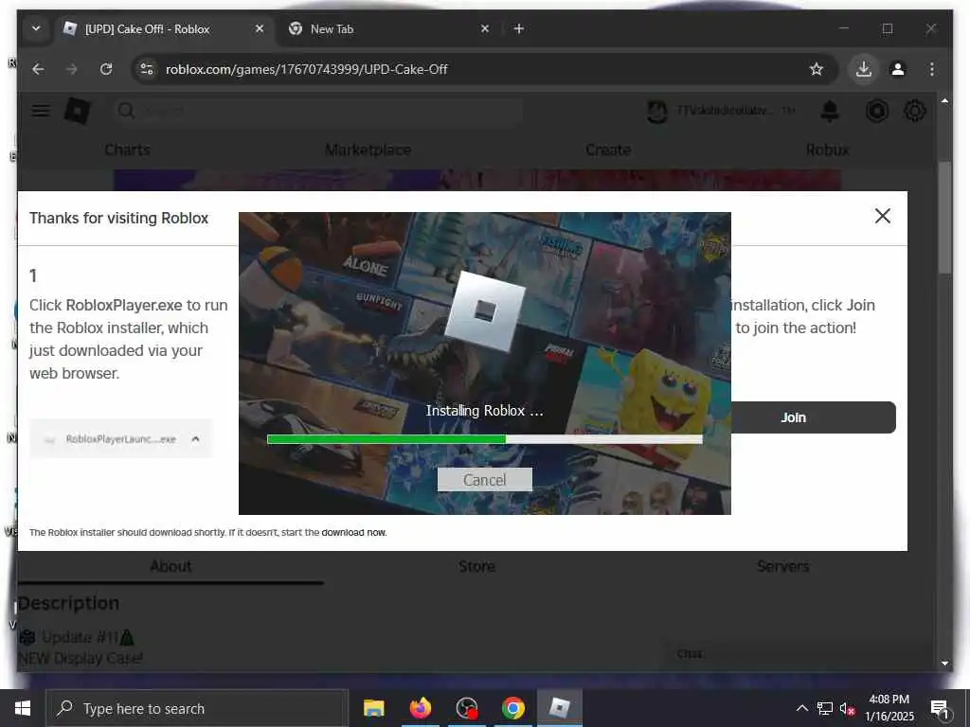Click the browser forward arrow
The height and width of the screenshot is (727, 970).
pyautogui.click(x=72, y=69)
